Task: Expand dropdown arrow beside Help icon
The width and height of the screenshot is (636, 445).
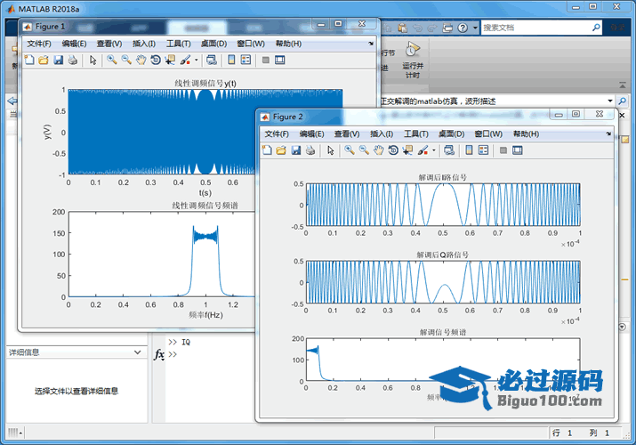Action: (x=475, y=28)
